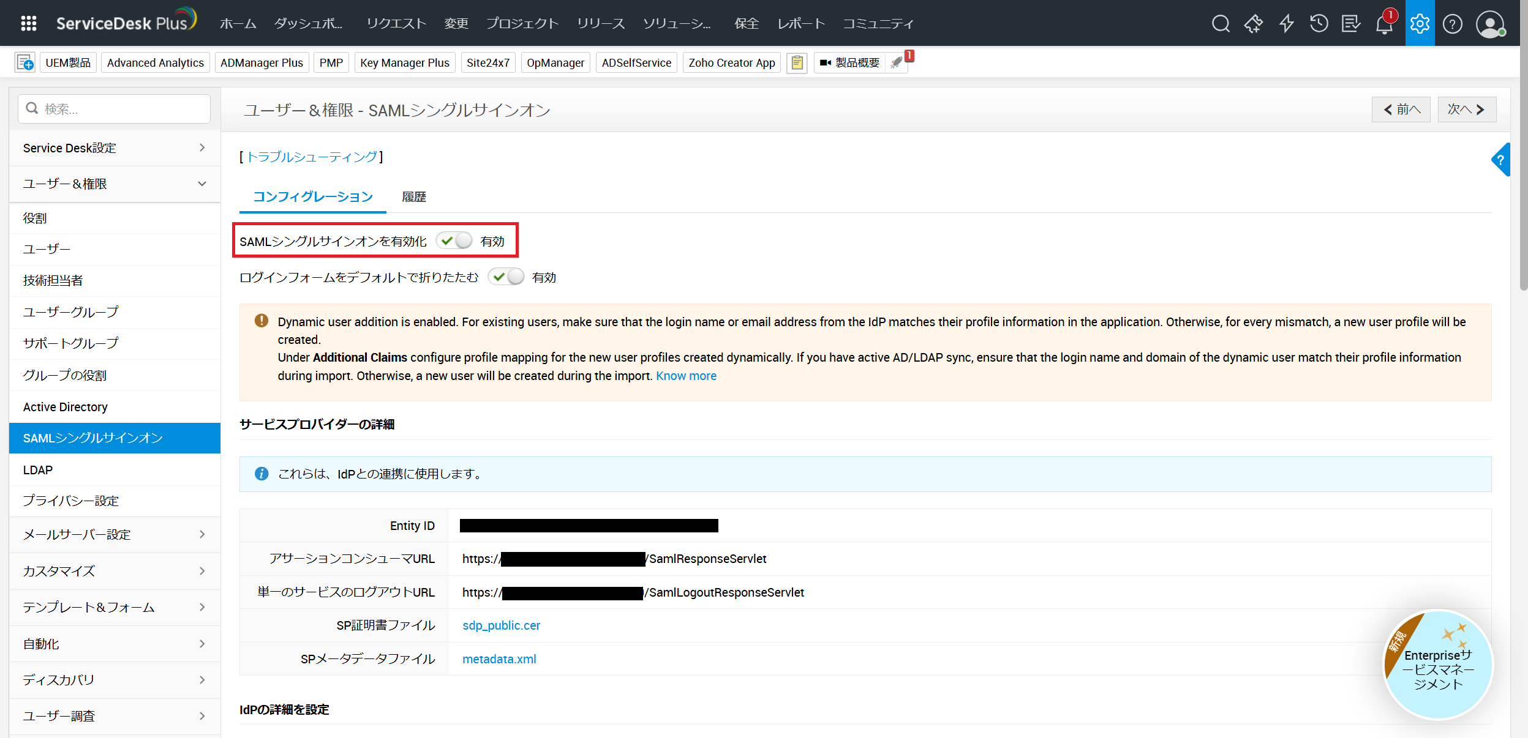
Task: Switch to the 履歴 tab
Action: (x=414, y=197)
